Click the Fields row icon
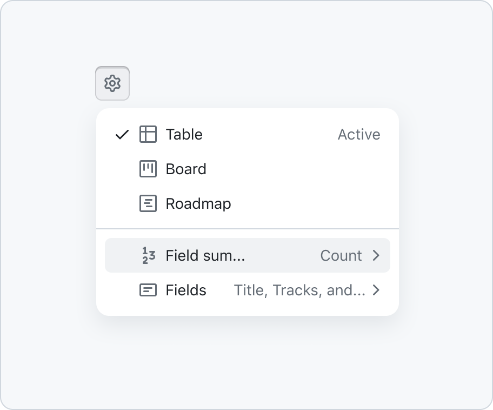 point(148,290)
